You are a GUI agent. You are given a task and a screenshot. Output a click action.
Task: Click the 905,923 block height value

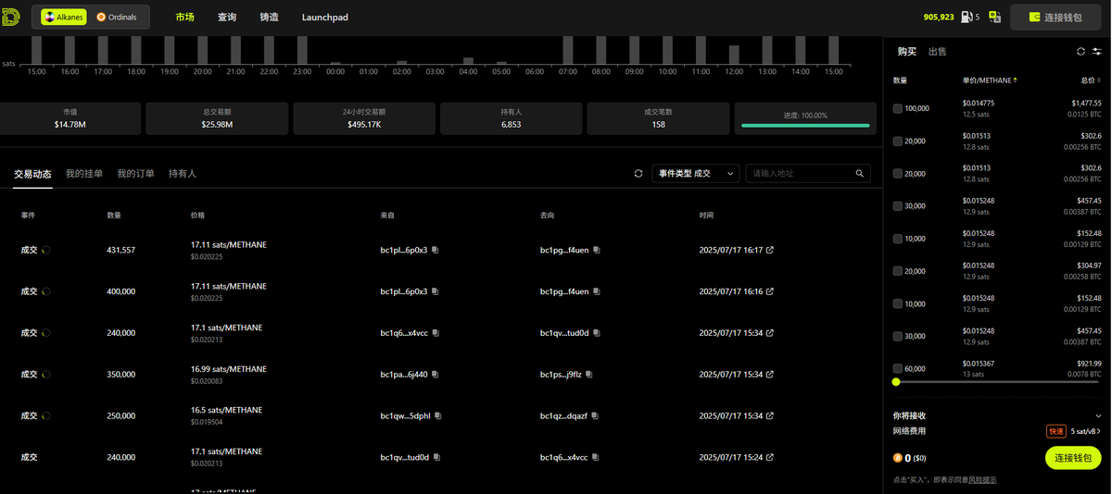[939, 17]
